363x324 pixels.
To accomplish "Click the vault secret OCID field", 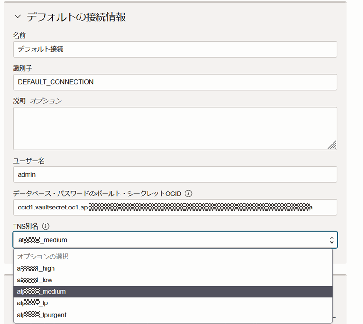I will point(175,207).
